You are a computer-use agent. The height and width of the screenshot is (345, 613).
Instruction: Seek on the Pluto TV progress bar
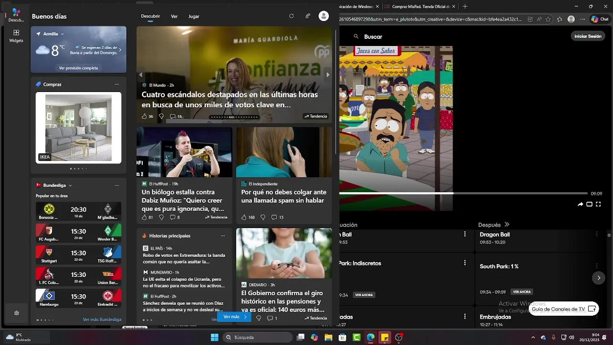click(463, 194)
